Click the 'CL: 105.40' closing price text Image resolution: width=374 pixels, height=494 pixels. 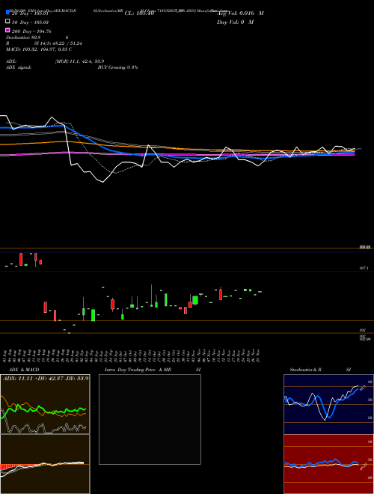pos(139,13)
